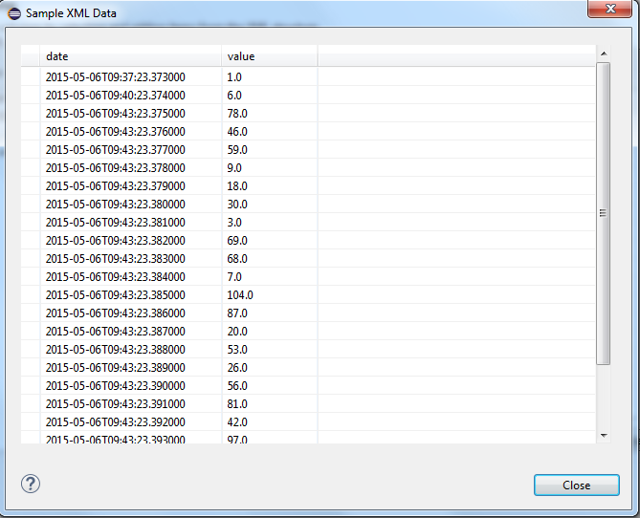The height and width of the screenshot is (518, 640).
Task: Select date 2015-05-06T09:43:23.390000
Action: click(x=116, y=386)
